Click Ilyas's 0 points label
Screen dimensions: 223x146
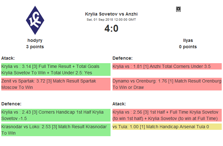(188, 47)
